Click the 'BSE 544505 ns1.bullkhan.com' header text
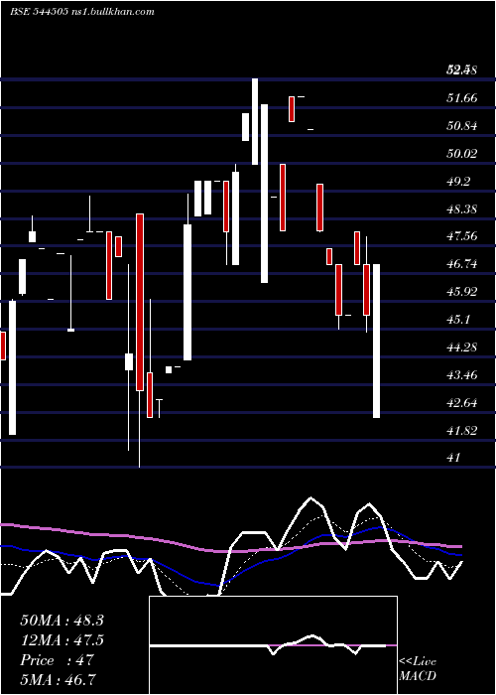This screenshot has height=695, width=496. coord(82,12)
